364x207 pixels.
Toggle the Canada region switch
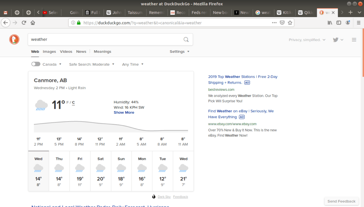pos(36,64)
